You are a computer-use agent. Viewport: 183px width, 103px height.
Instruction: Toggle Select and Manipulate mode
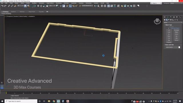pos(61,6)
